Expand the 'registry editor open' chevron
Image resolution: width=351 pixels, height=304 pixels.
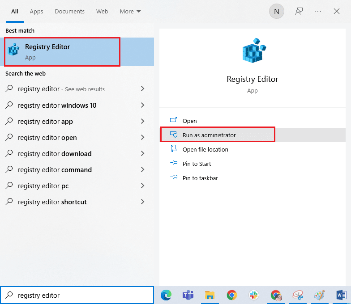pos(142,137)
